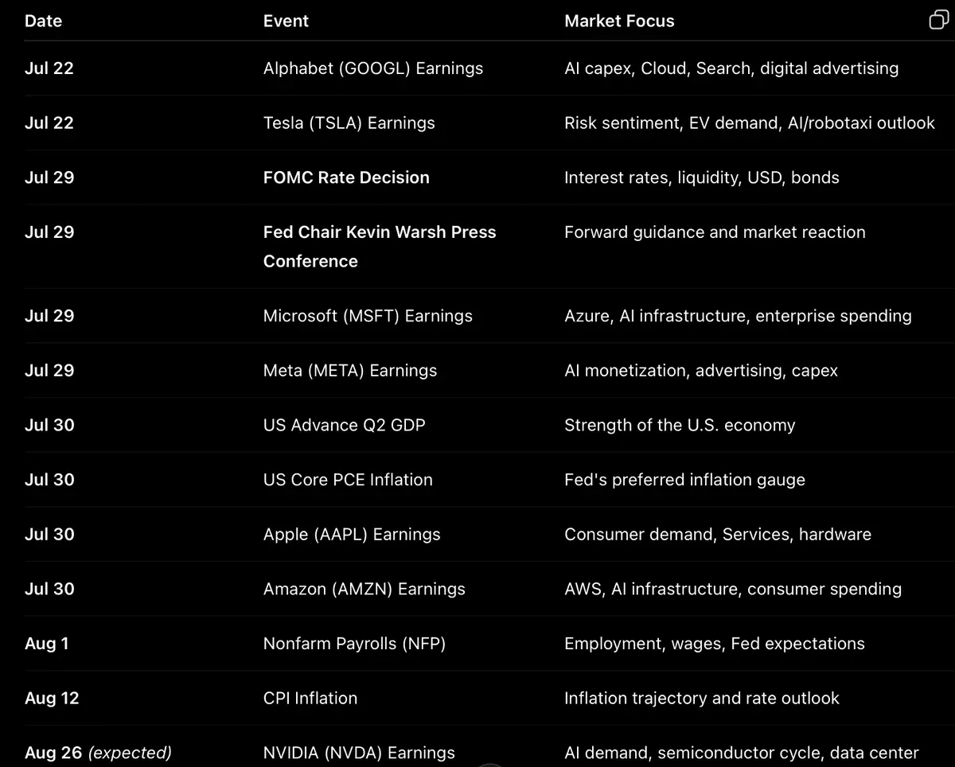The image size is (955, 767).
Task: Click the copy table icon
Action: point(938,21)
